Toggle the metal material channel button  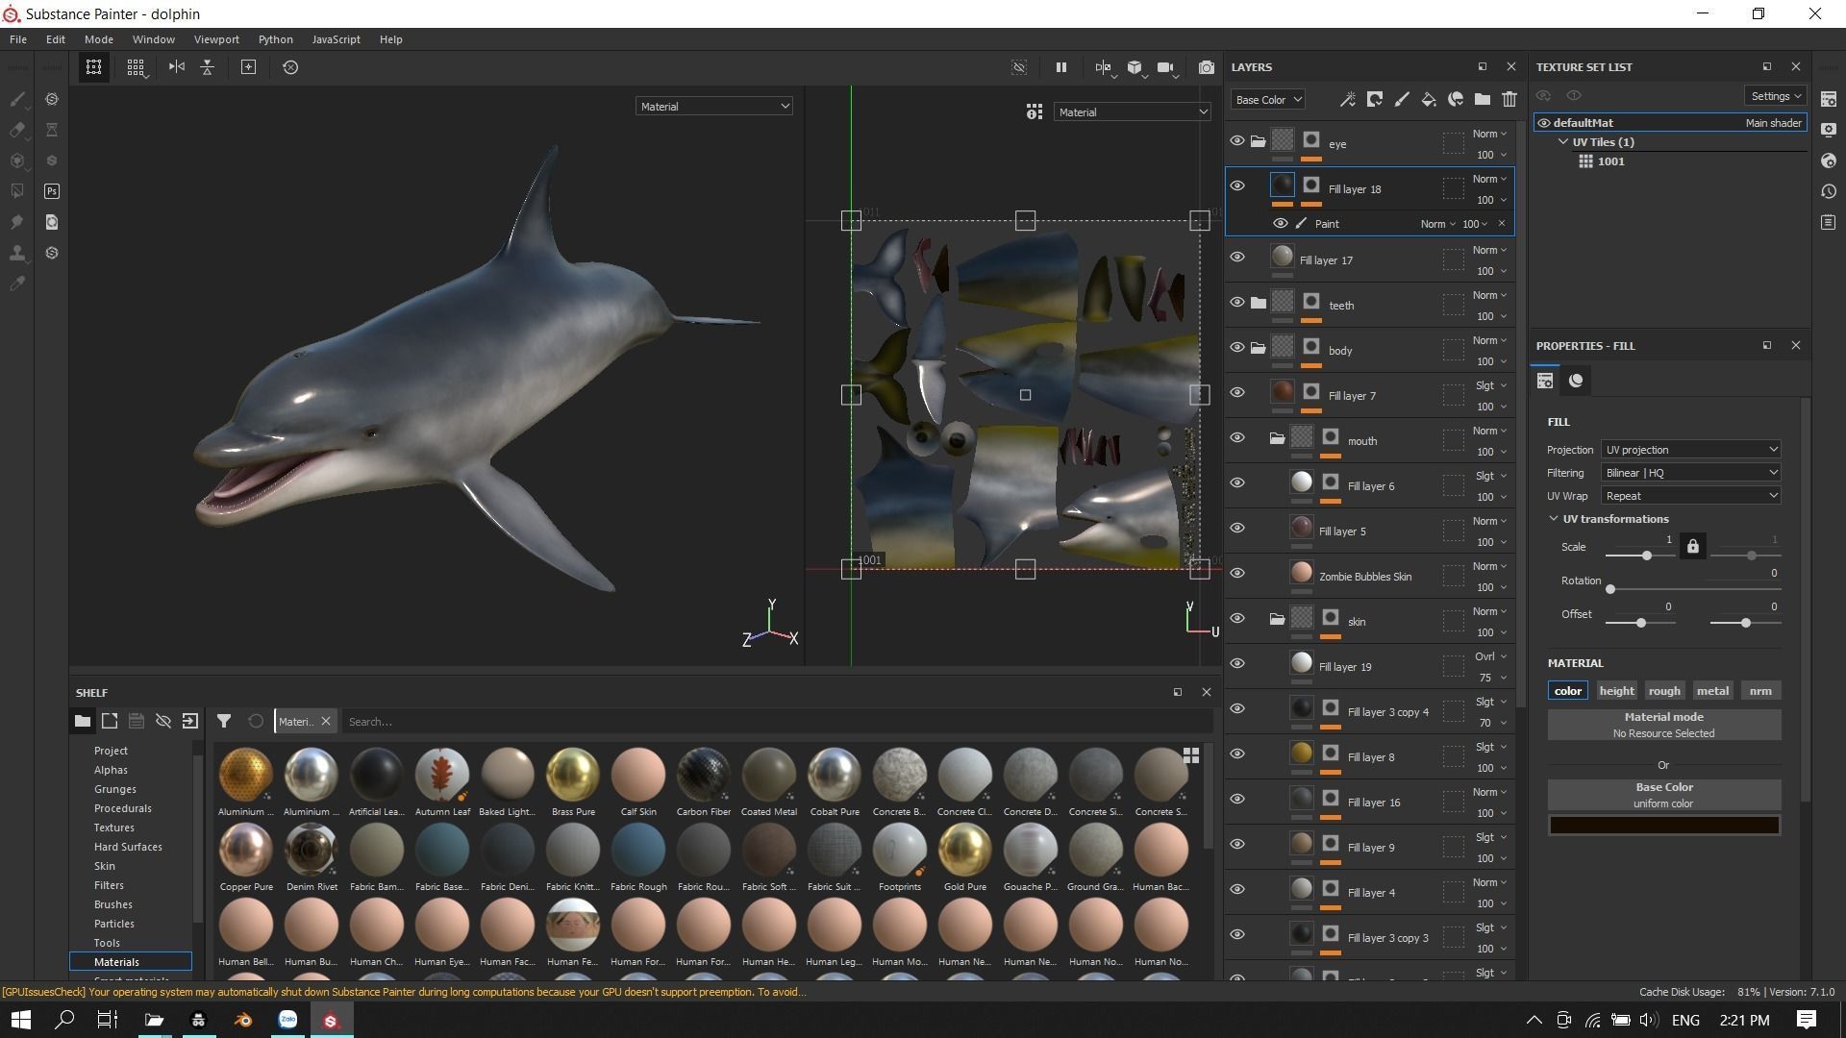coord(1712,690)
